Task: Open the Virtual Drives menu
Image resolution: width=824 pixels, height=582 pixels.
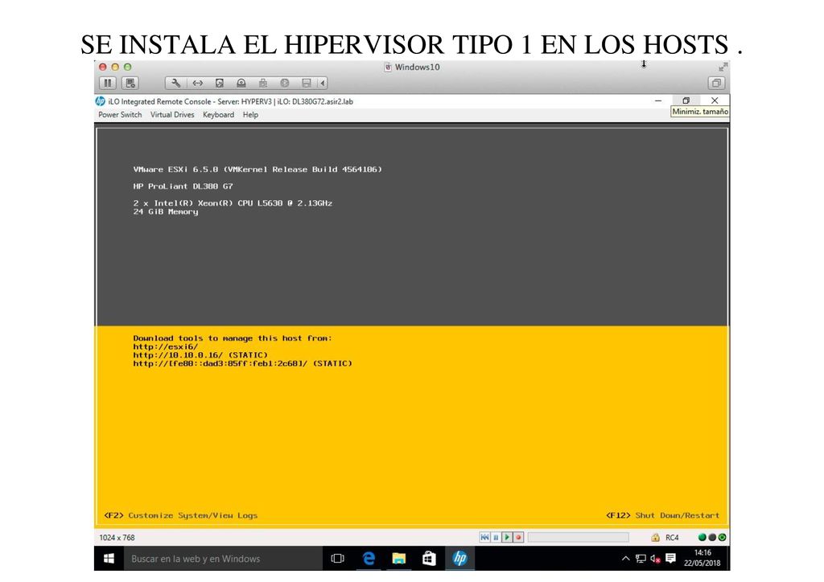Action: 172,114
